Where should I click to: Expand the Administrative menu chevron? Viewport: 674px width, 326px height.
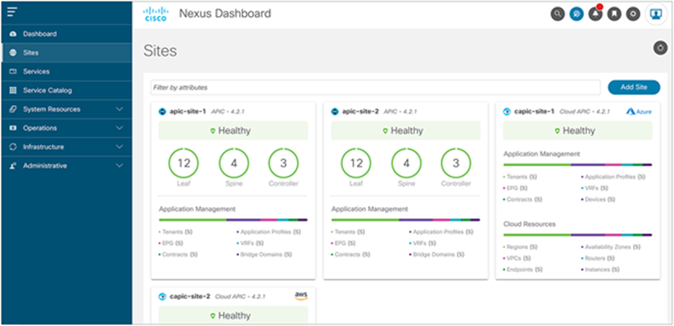point(120,166)
